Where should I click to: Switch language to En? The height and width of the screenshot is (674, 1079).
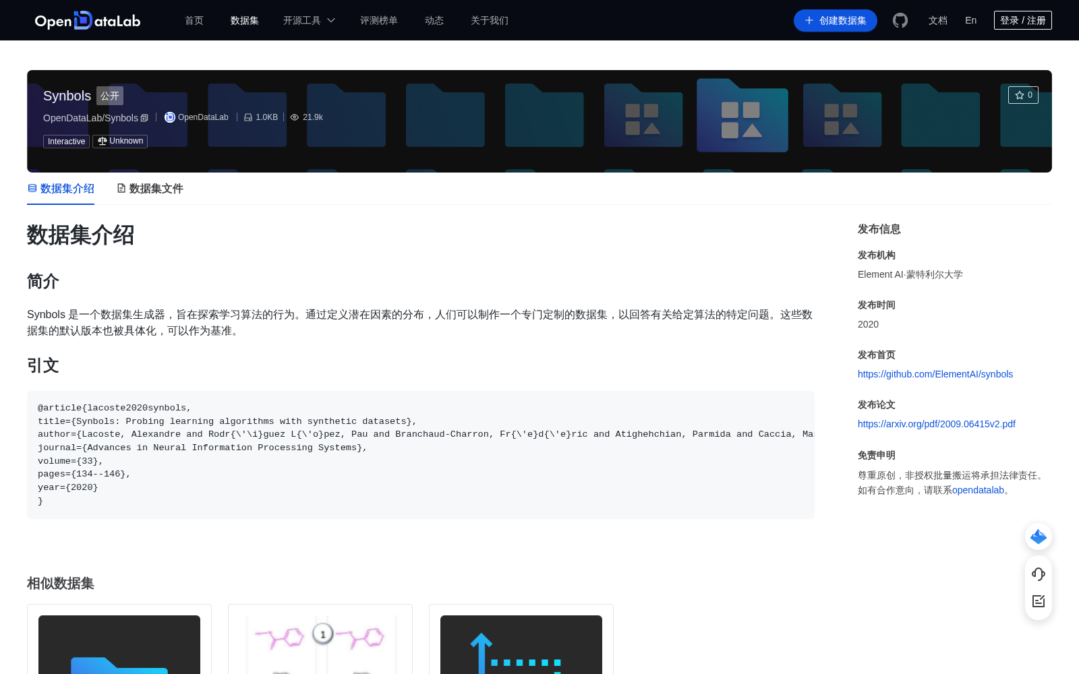[971, 20]
